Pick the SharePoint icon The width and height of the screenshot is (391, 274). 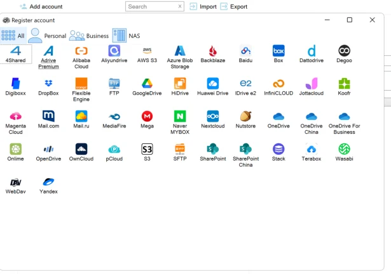click(213, 152)
